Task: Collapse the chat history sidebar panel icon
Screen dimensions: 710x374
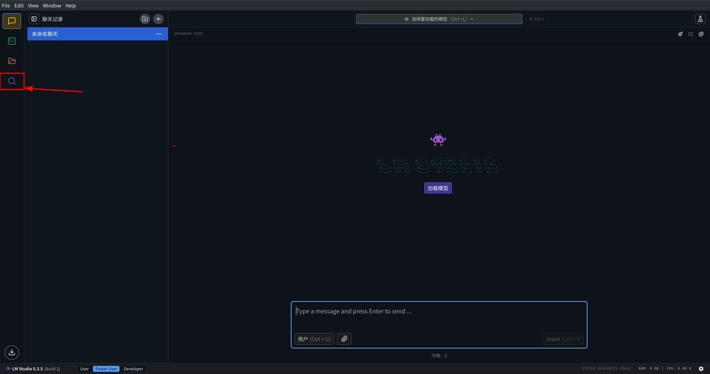Action: (x=34, y=19)
